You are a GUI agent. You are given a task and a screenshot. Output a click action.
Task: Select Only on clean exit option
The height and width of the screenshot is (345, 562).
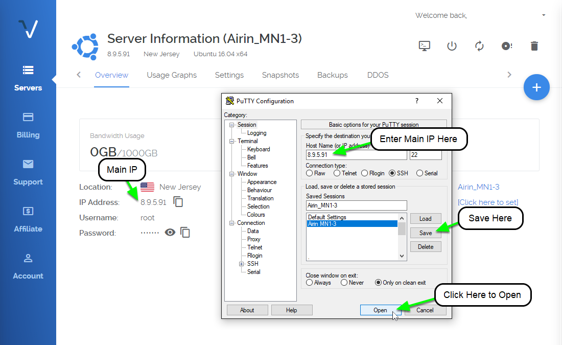point(378,283)
